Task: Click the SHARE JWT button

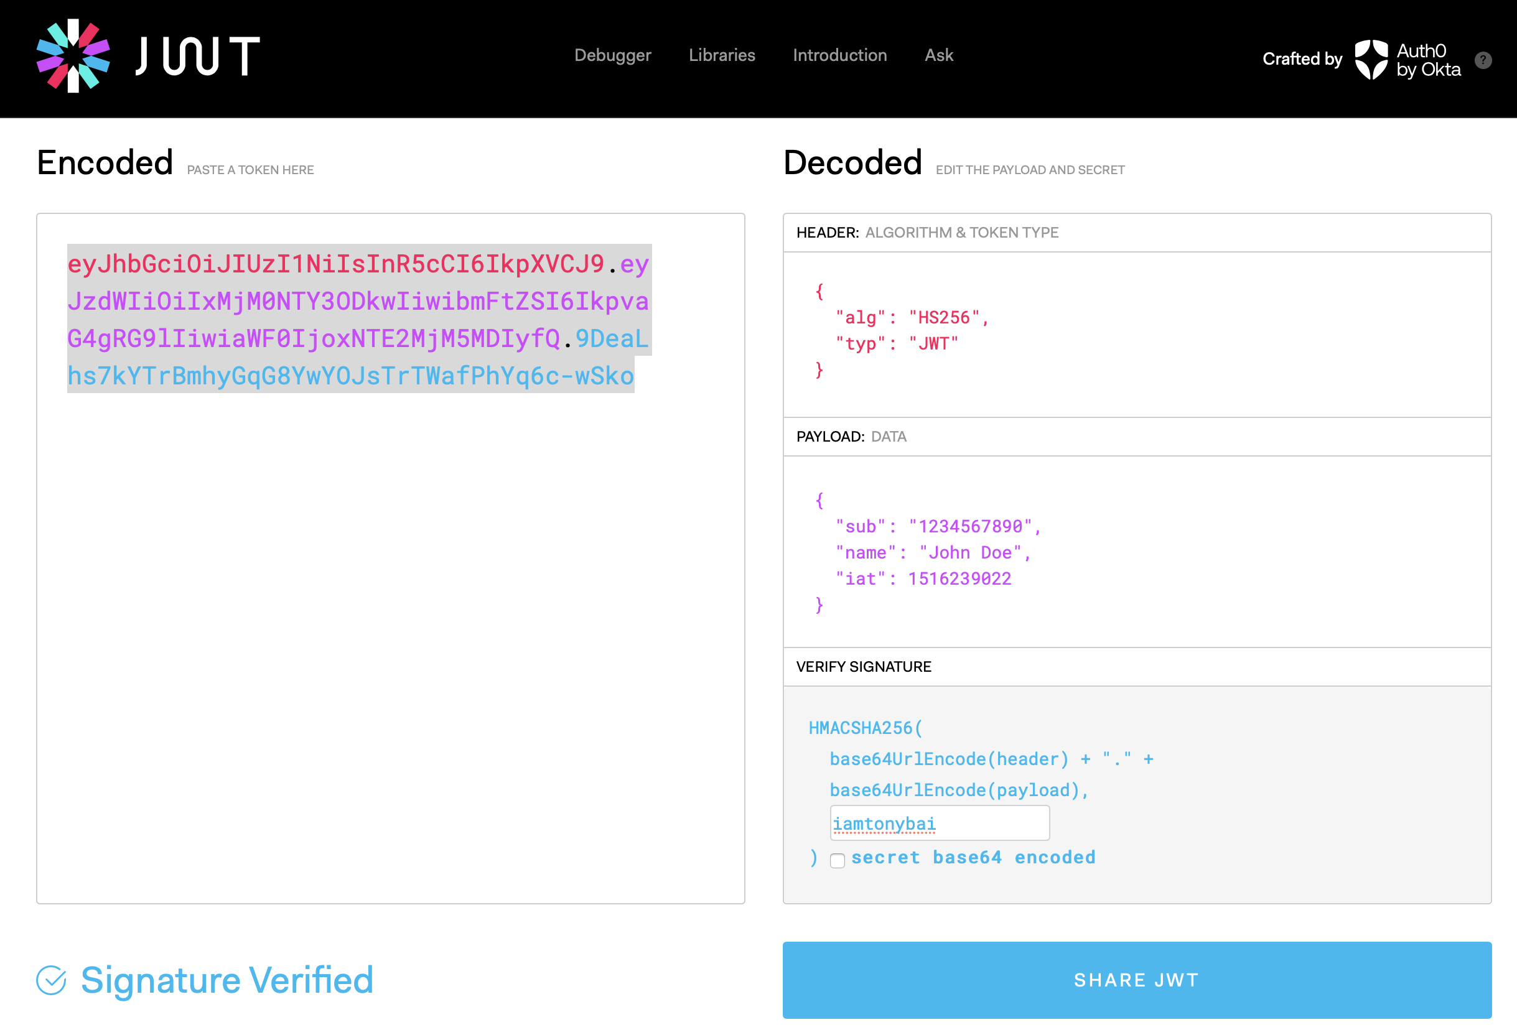Action: pyautogui.click(x=1136, y=980)
